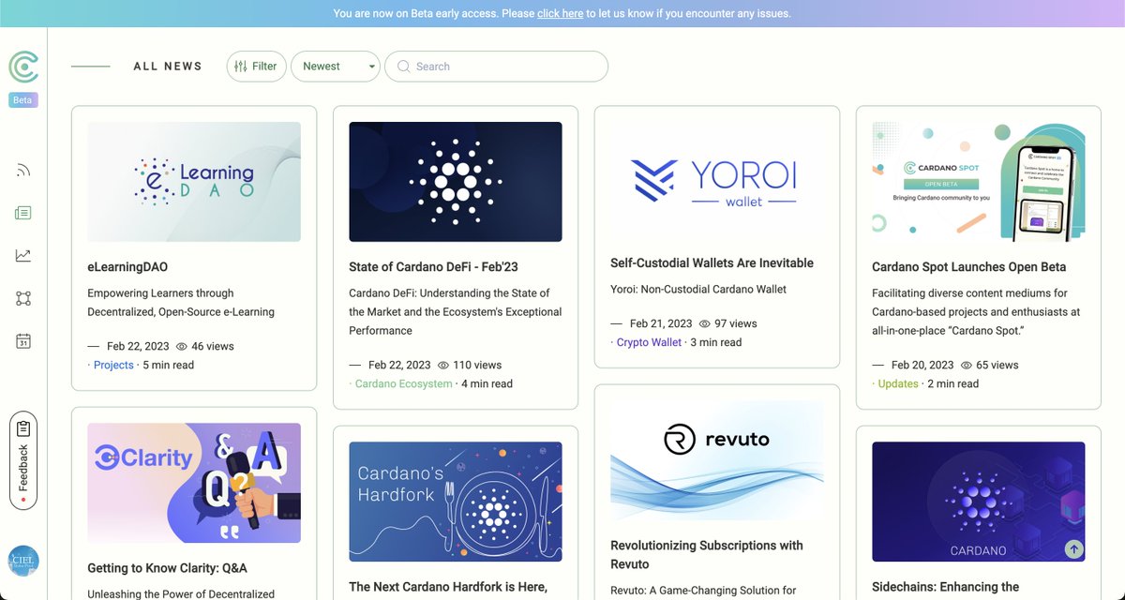The width and height of the screenshot is (1125, 600).
Task: Click the eLearning DAO thumbnail image
Action: point(194,182)
